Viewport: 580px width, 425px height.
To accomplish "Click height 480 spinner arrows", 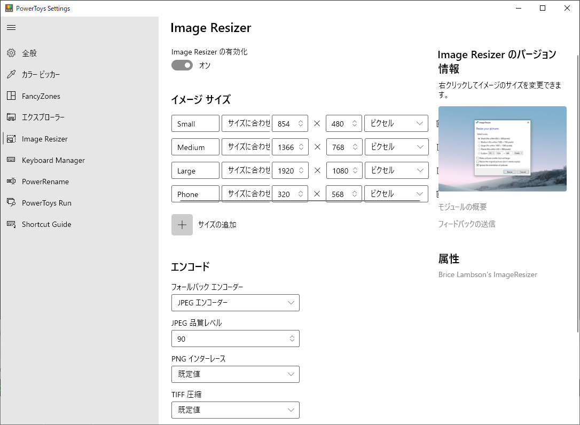I will 355,123.
